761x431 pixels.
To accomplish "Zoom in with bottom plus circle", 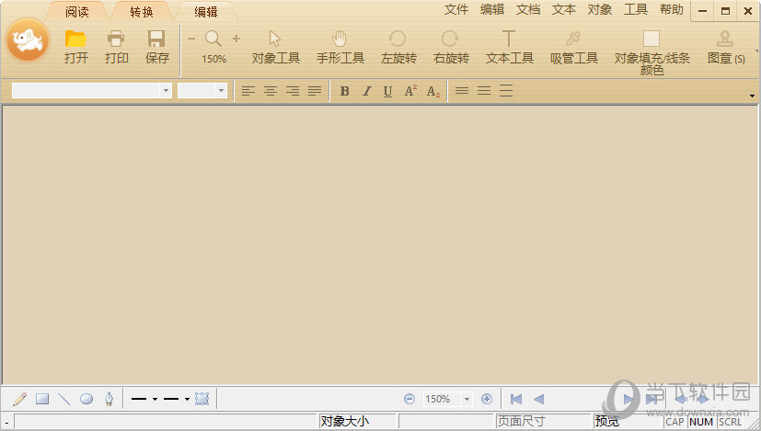I will coord(486,399).
